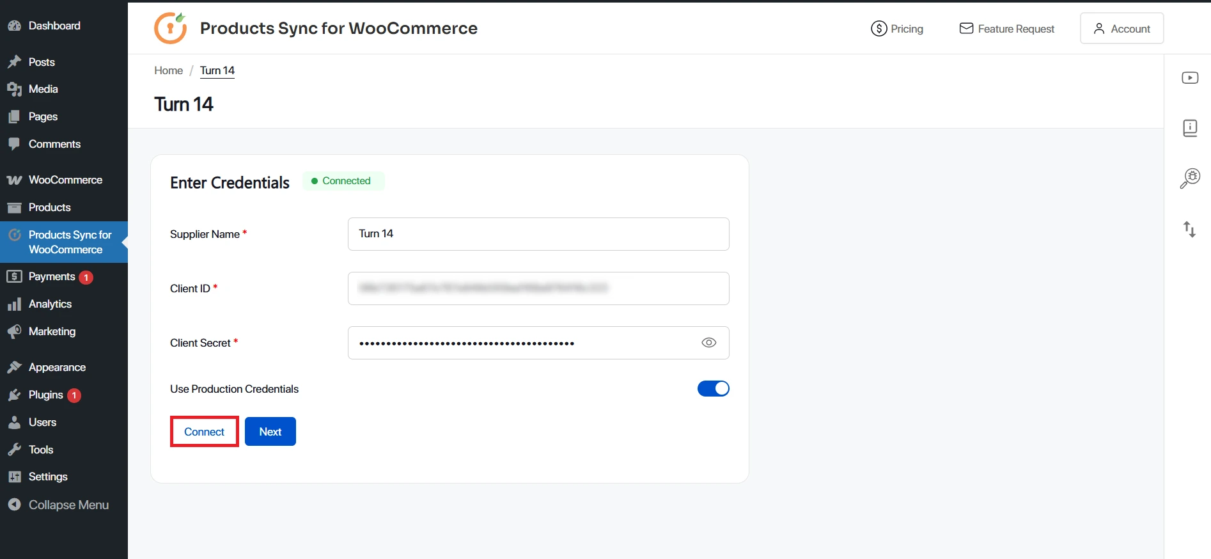Open the debug magnifier bug icon

point(1190,178)
